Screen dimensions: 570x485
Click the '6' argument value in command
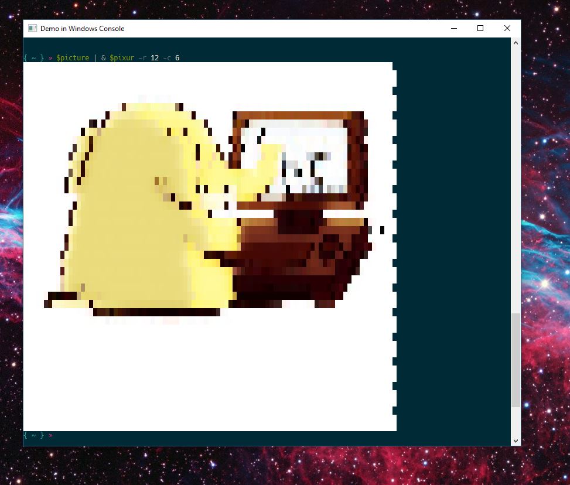click(x=177, y=58)
